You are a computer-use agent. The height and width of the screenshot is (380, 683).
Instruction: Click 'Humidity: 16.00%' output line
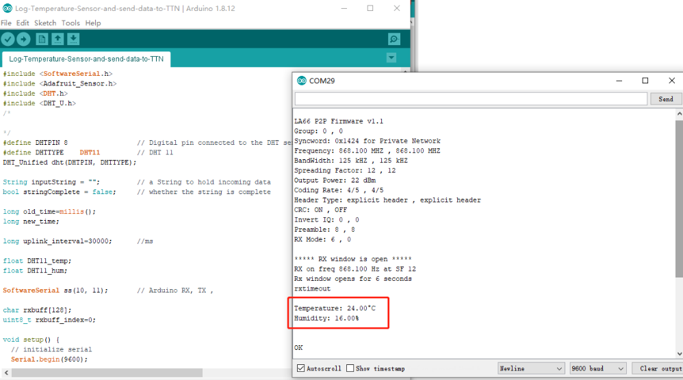(x=326, y=318)
